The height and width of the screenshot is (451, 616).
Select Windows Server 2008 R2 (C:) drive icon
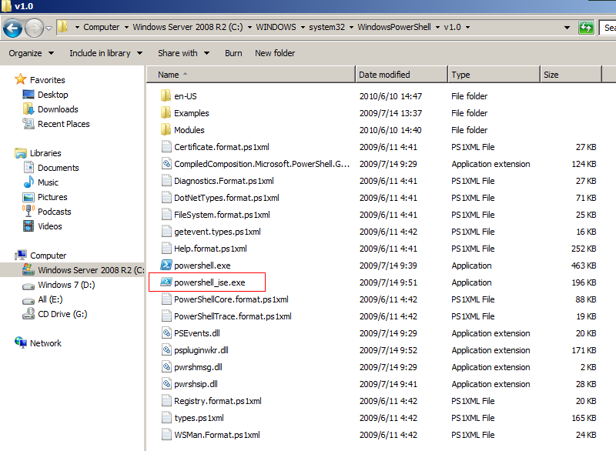point(28,269)
